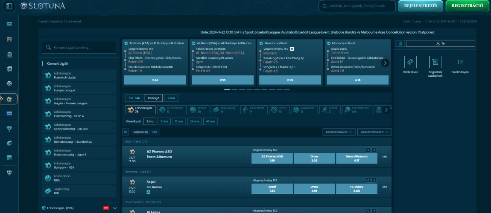Click the BEJELENTKEZÉS login button

[x=421, y=6]
